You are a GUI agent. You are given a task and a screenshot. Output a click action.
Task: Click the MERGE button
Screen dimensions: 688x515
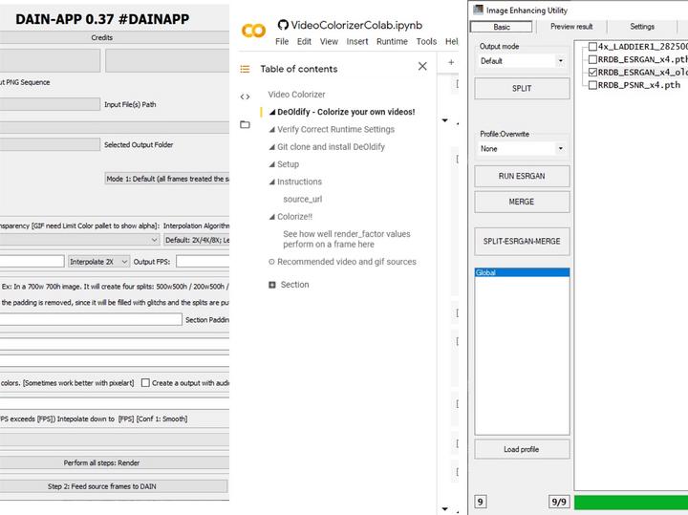click(522, 202)
